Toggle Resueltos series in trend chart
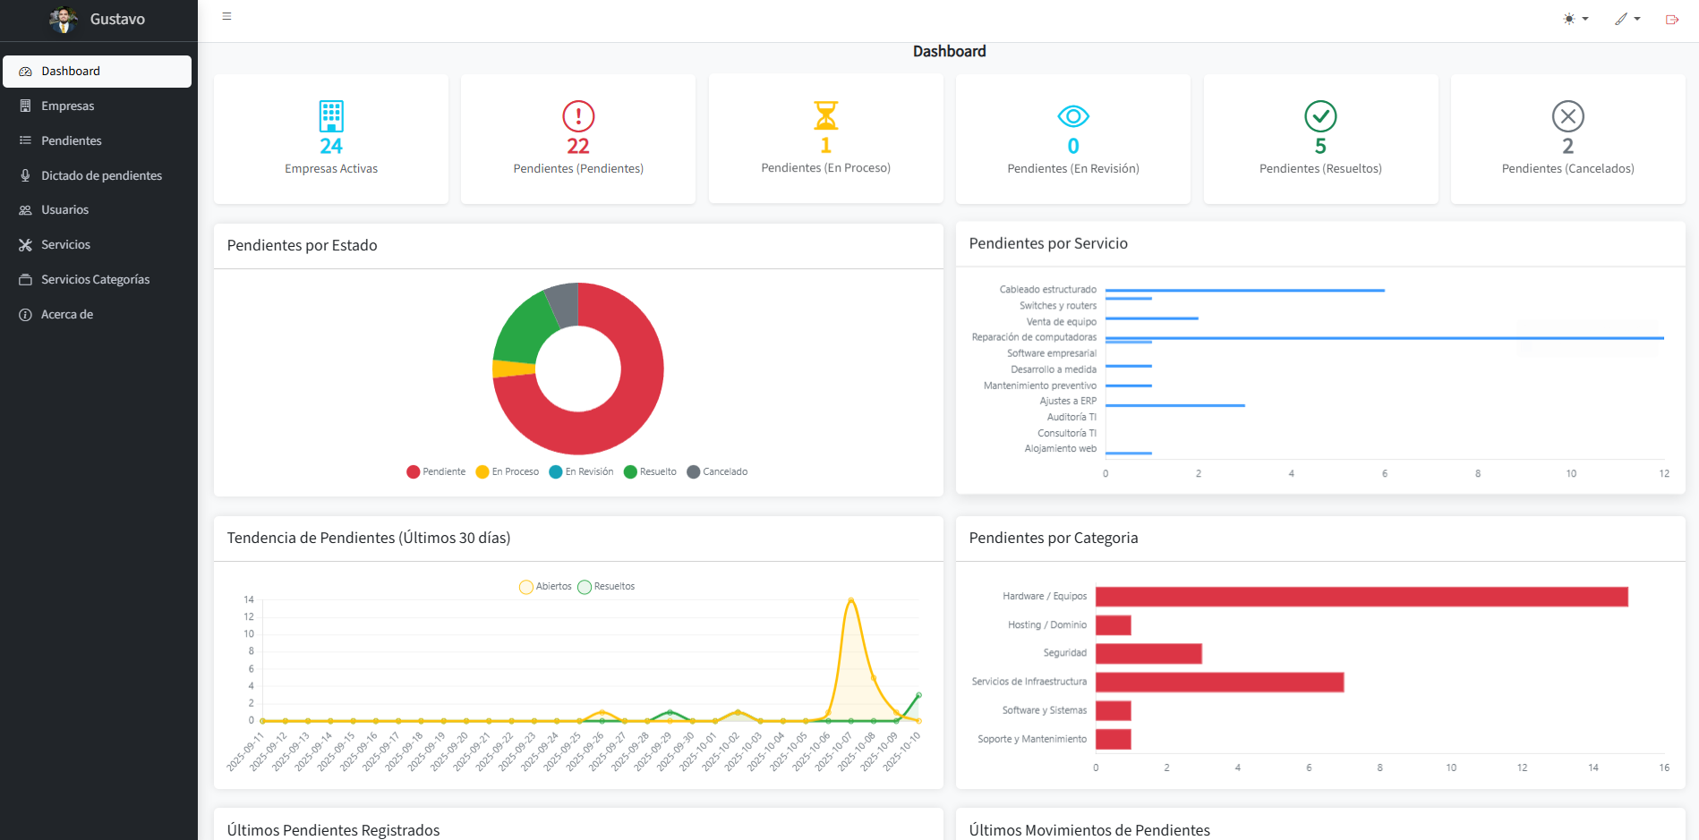The image size is (1699, 840). pyautogui.click(x=606, y=587)
